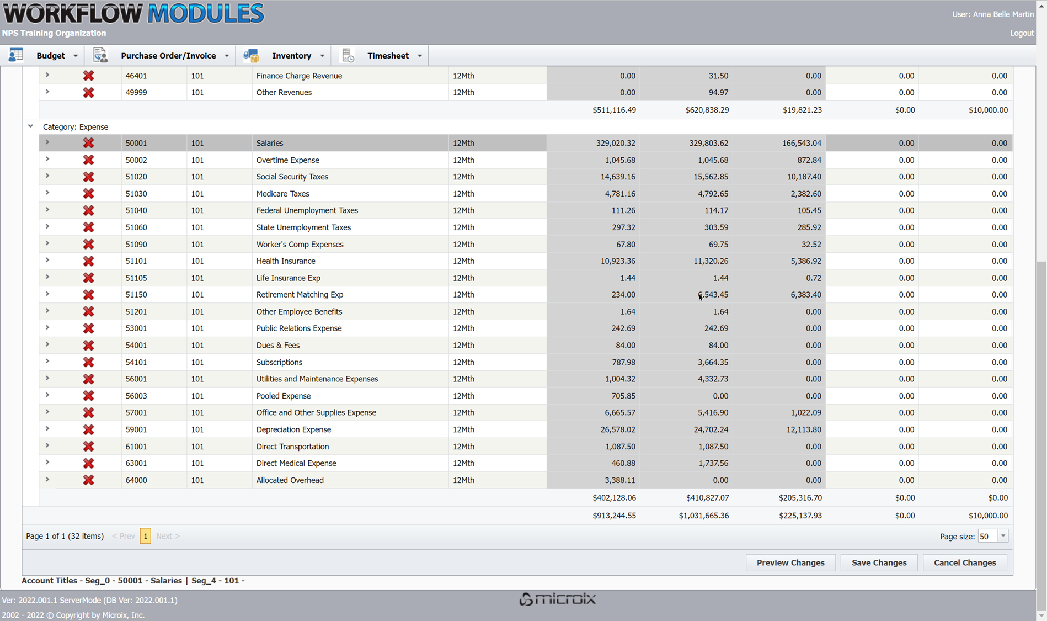This screenshot has width=1047, height=621.
Task: Collapse the Category: Expense group
Action: pyautogui.click(x=31, y=126)
